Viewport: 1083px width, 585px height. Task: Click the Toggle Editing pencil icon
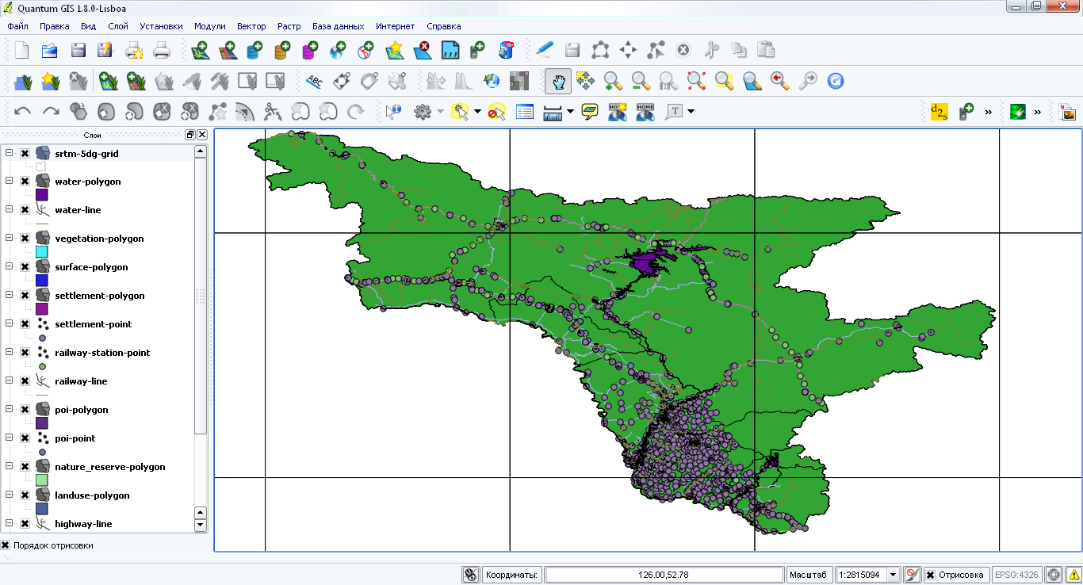(544, 50)
